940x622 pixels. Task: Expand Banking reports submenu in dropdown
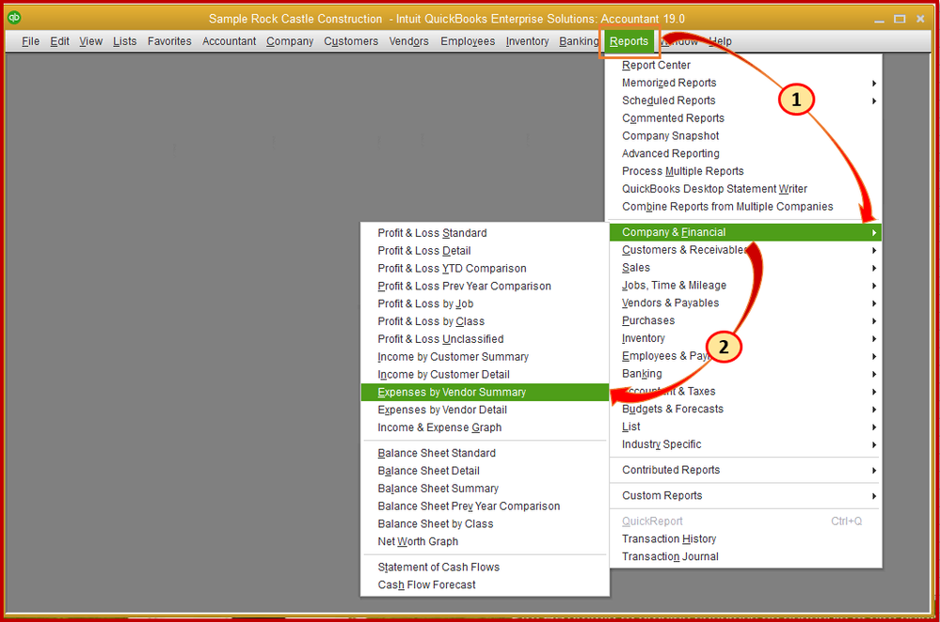tap(746, 374)
